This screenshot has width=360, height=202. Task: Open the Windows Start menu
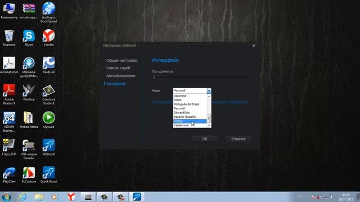[x=6, y=197]
